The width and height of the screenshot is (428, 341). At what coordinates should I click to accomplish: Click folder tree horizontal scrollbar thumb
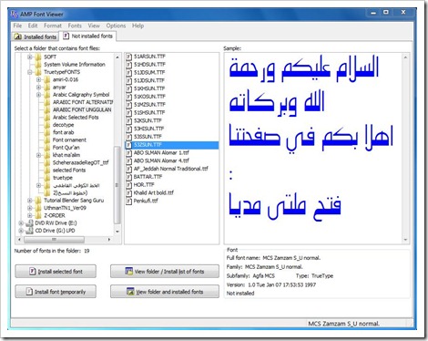pyautogui.click(x=54, y=240)
